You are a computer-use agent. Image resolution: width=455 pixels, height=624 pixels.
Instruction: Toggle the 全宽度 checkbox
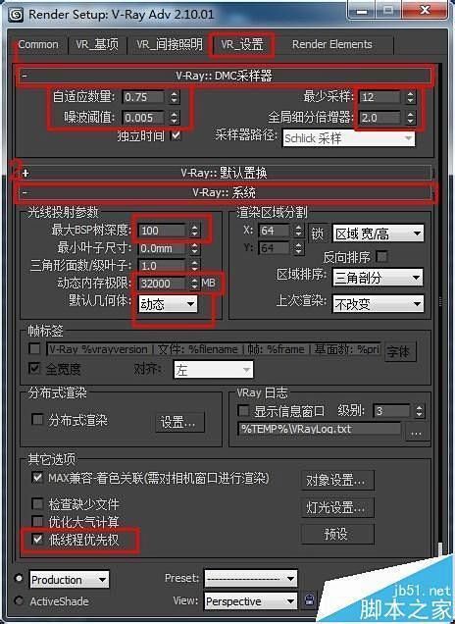click(x=34, y=368)
